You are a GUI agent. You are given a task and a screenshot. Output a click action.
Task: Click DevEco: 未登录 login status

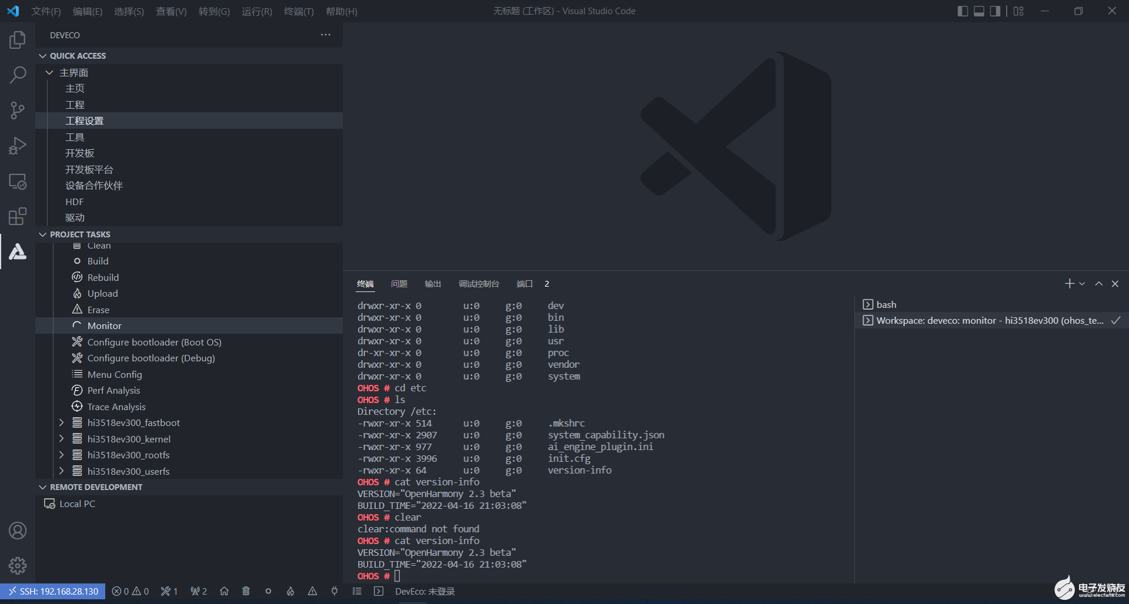[425, 591]
